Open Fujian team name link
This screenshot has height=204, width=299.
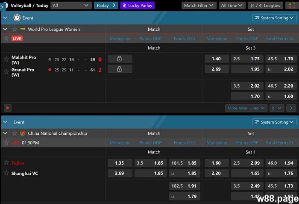(x=18, y=163)
